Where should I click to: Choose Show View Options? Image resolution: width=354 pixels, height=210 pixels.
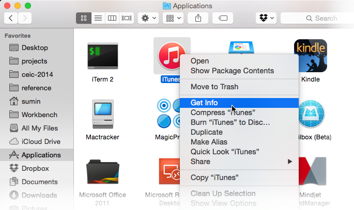click(239, 203)
